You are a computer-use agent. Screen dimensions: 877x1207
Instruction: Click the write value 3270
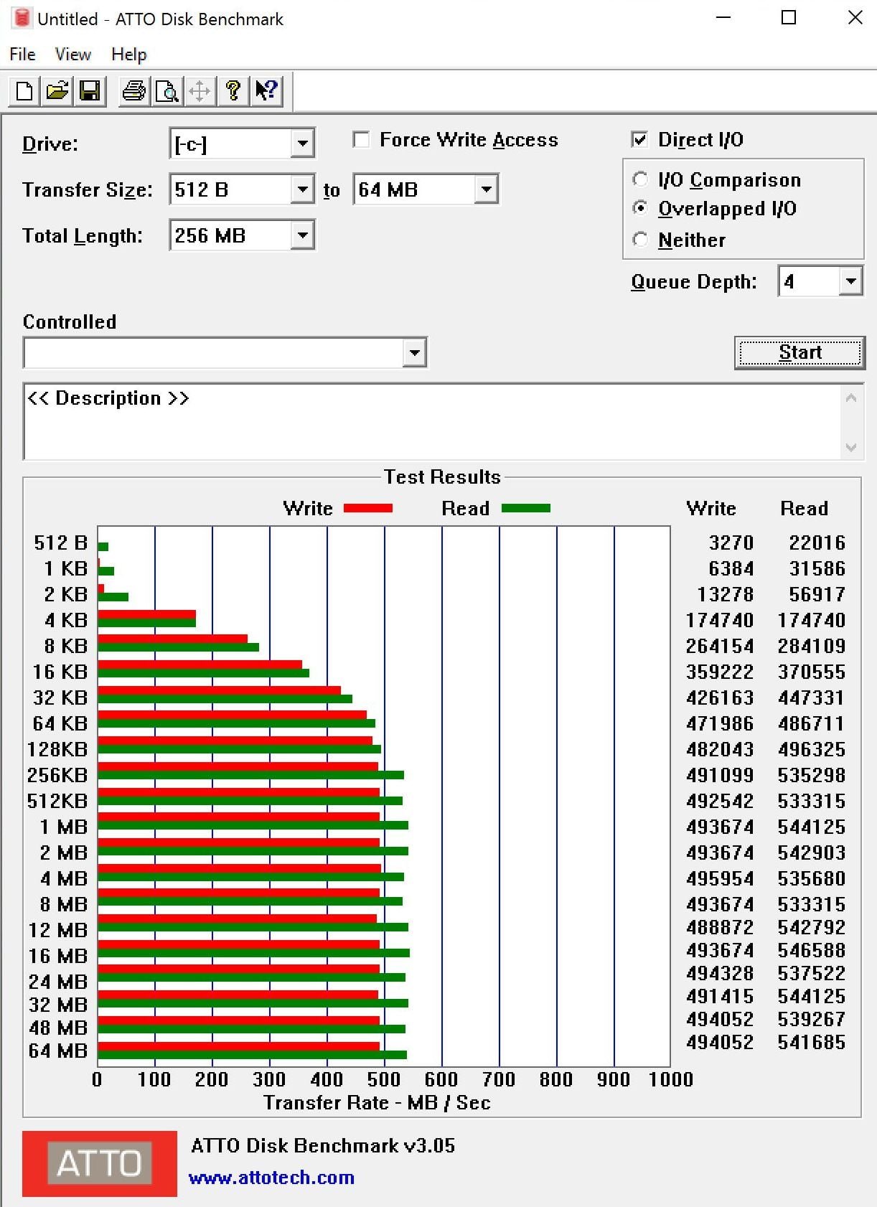tap(731, 543)
